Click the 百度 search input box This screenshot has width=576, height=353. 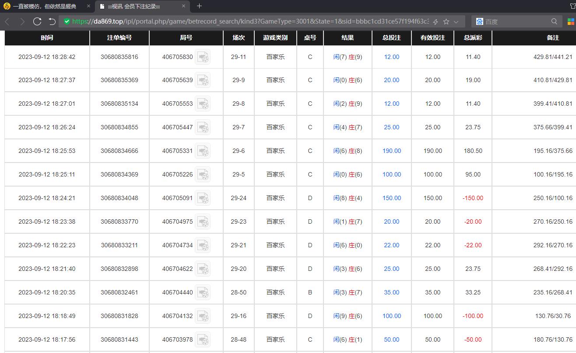click(x=516, y=21)
